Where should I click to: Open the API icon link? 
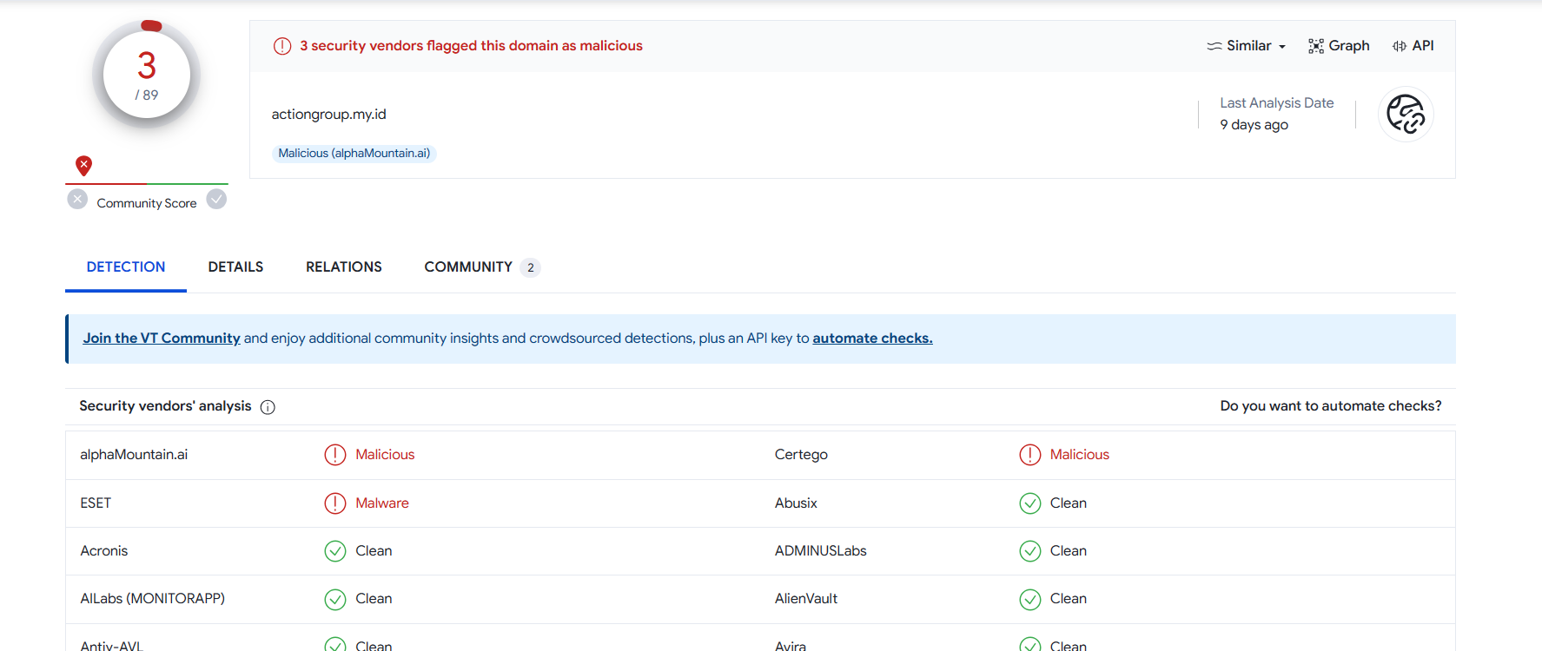pyautogui.click(x=1399, y=46)
